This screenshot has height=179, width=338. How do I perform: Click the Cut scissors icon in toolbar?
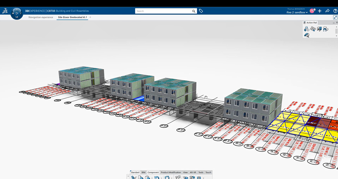pyautogui.click(x=134, y=178)
